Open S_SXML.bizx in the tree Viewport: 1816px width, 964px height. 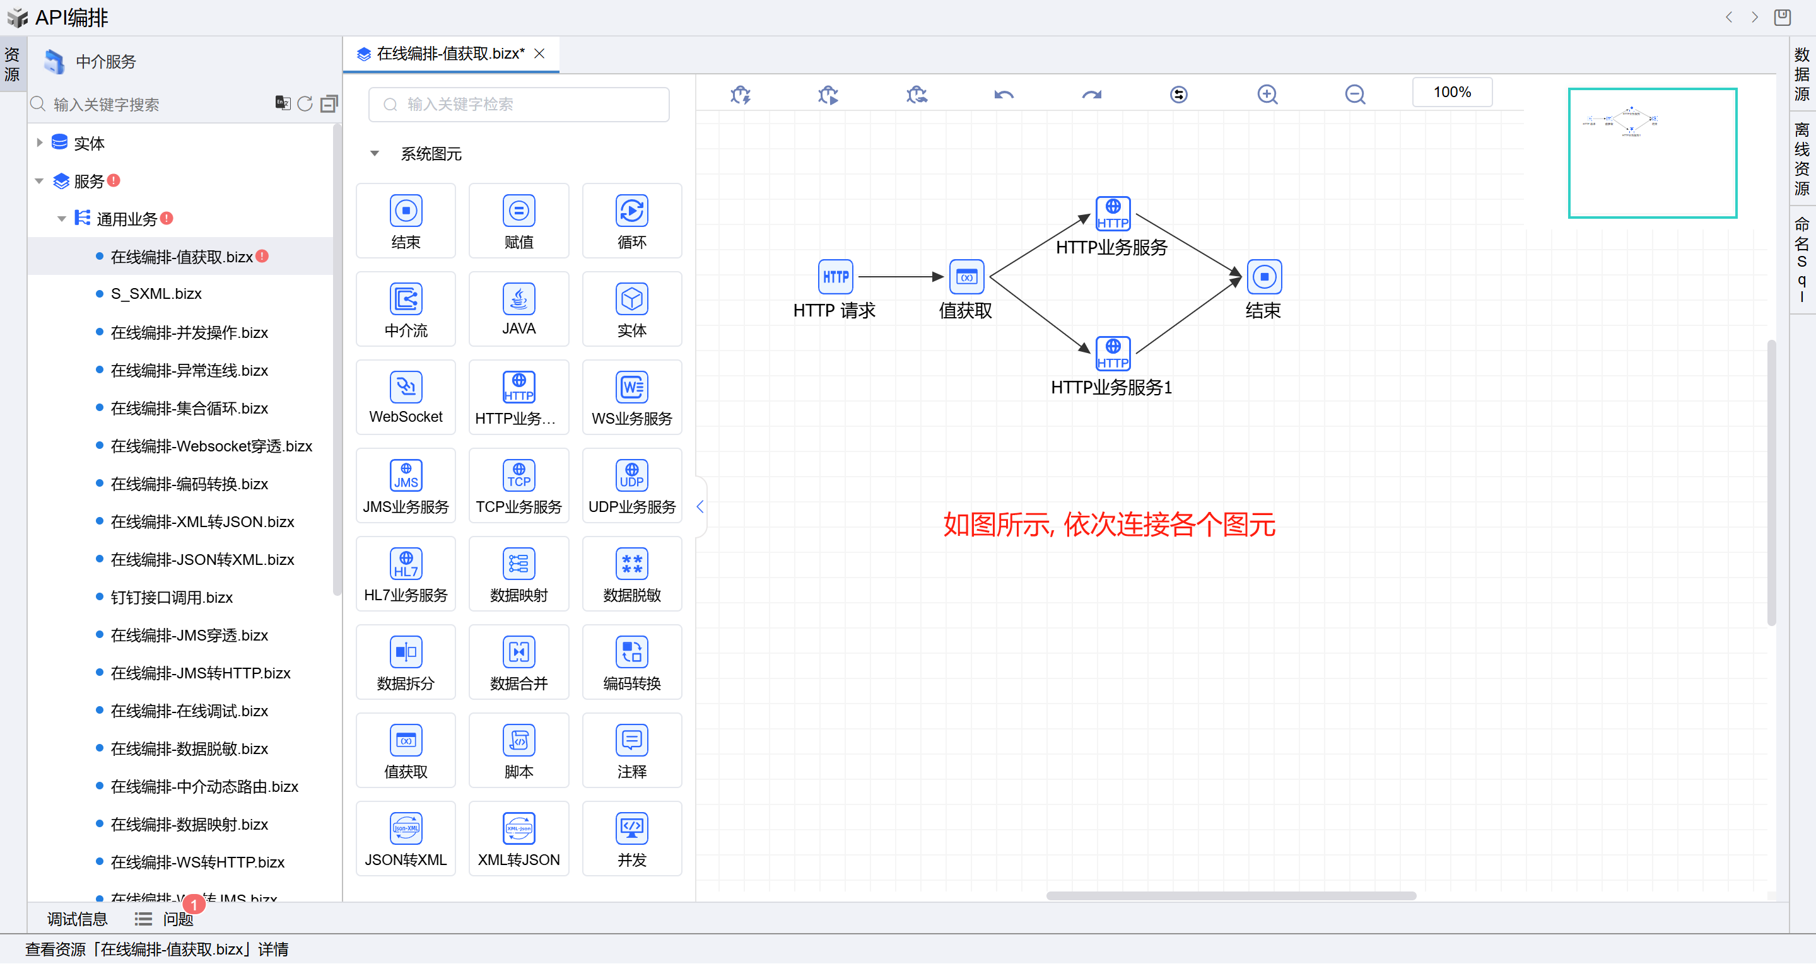[x=156, y=293]
